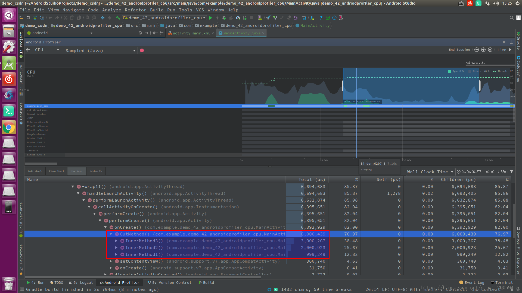
Task: Expand the InnerMethod3() tree node
Action: click(116, 241)
